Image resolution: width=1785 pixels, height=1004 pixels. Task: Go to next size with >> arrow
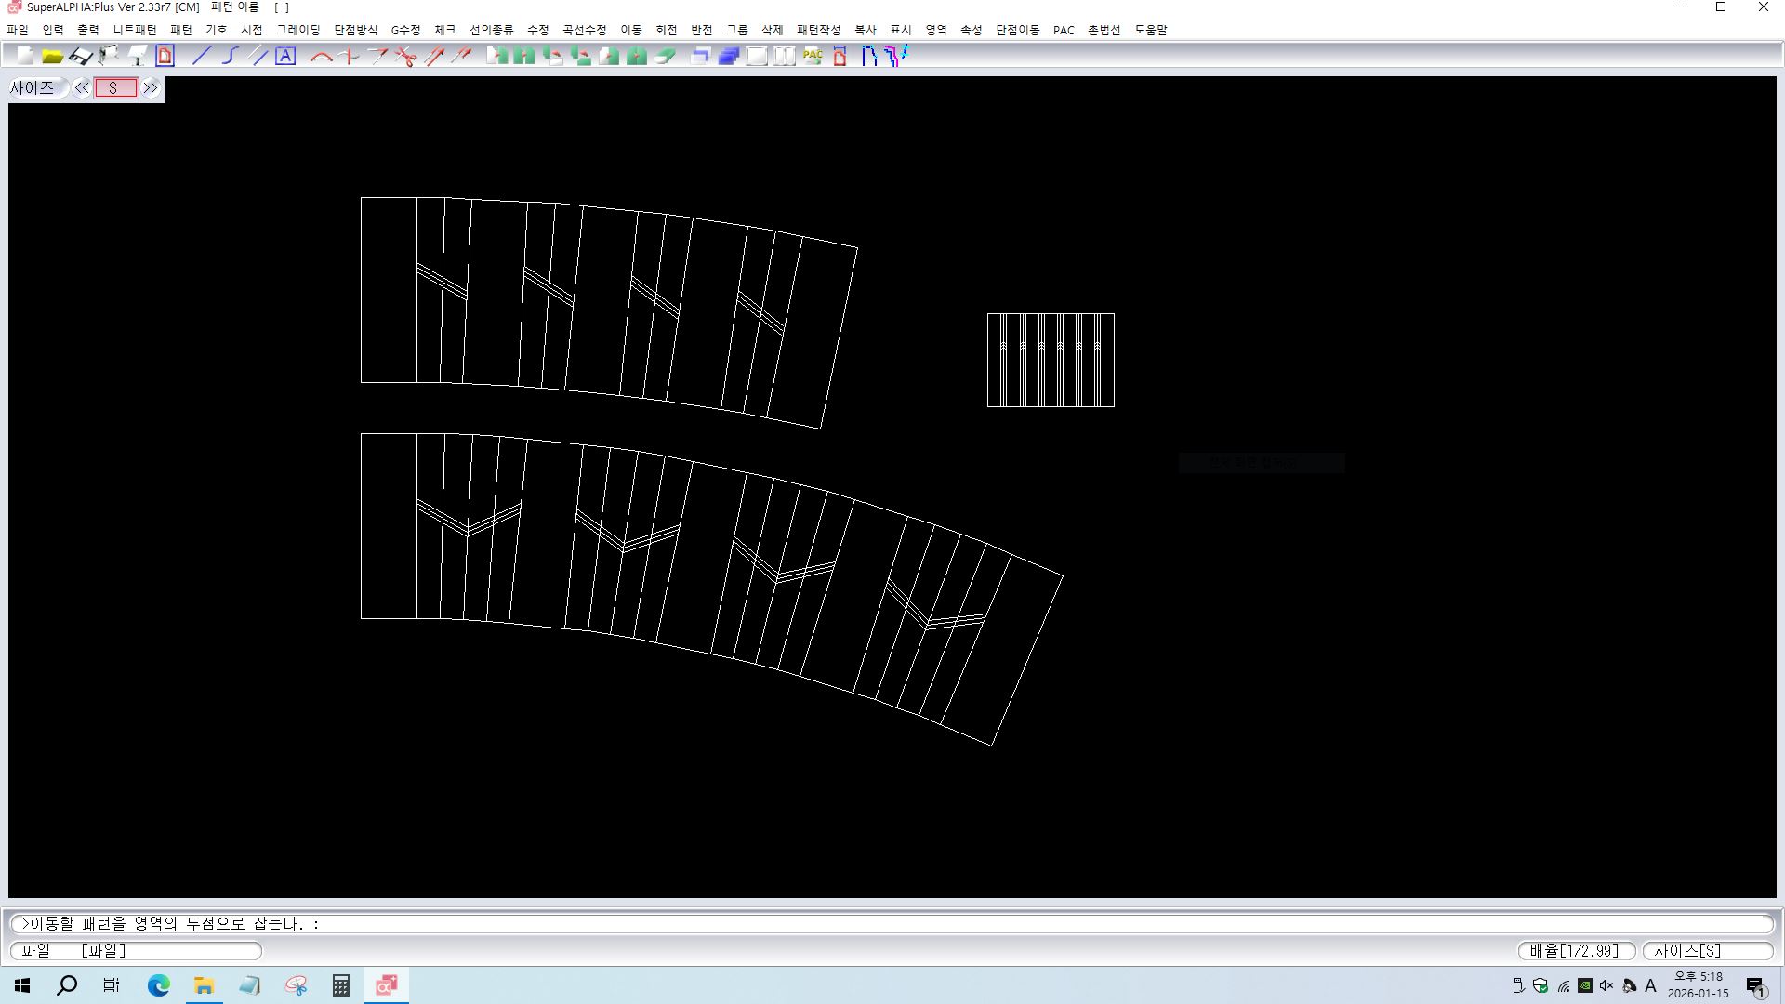[x=151, y=88]
